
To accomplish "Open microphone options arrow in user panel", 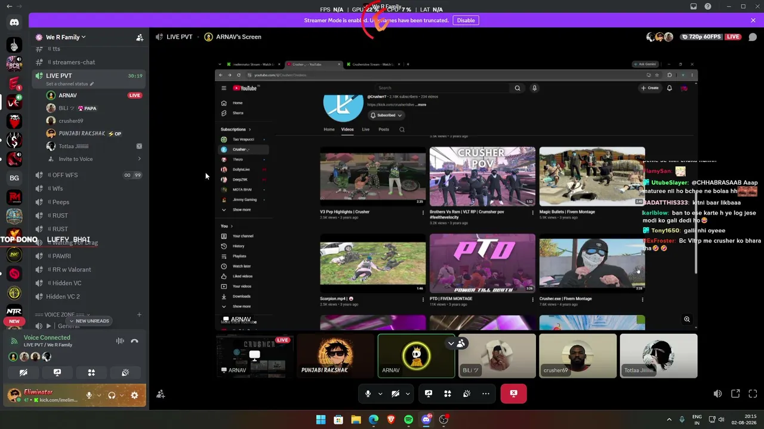I will click(98, 395).
